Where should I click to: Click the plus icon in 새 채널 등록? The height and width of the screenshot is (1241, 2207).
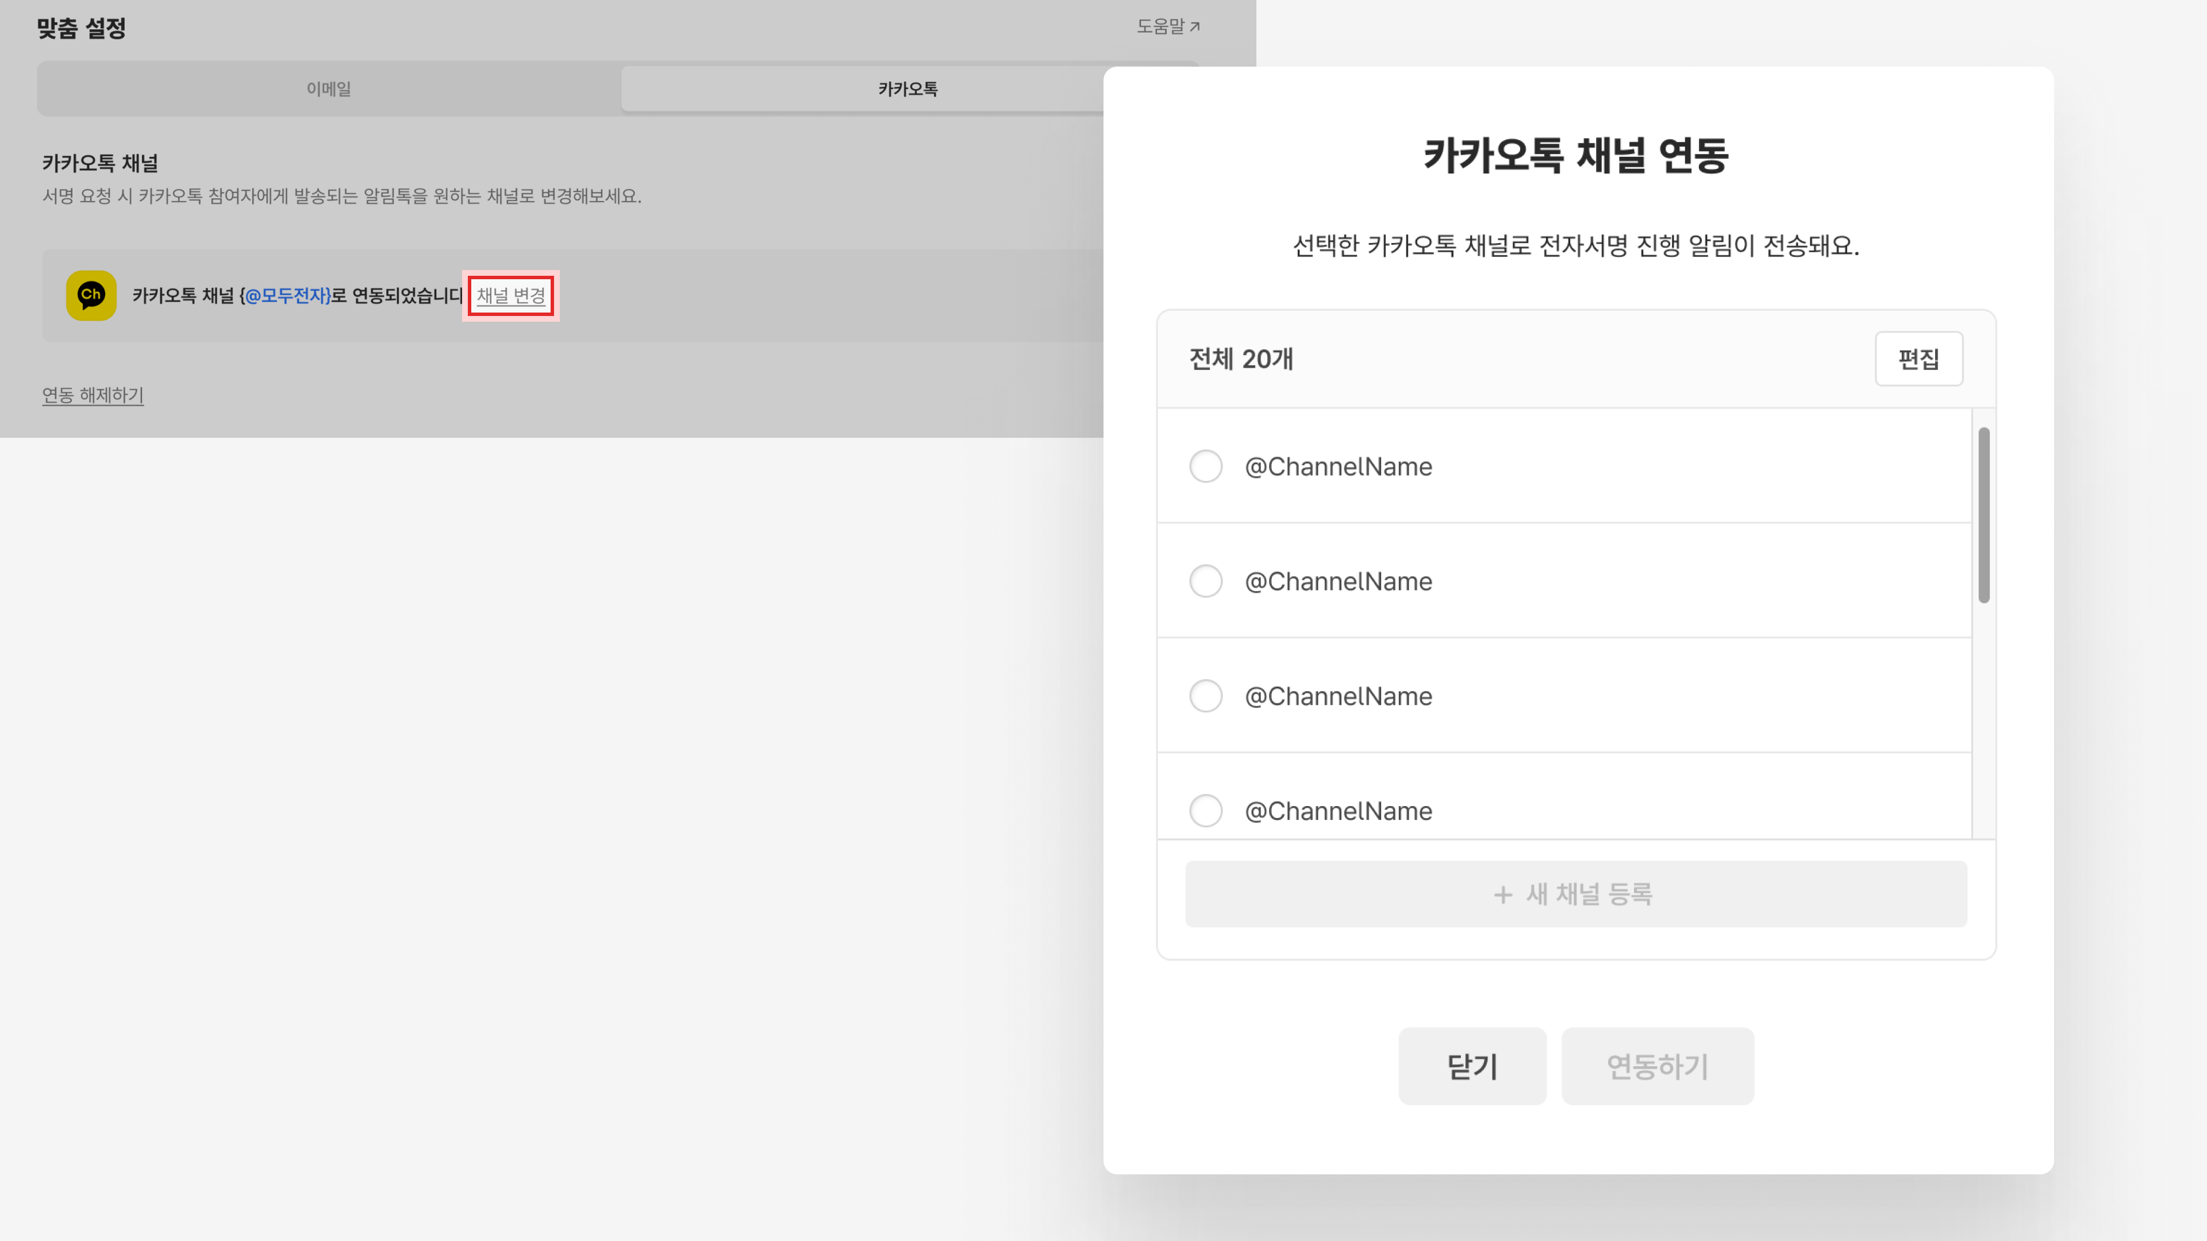point(1503,895)
